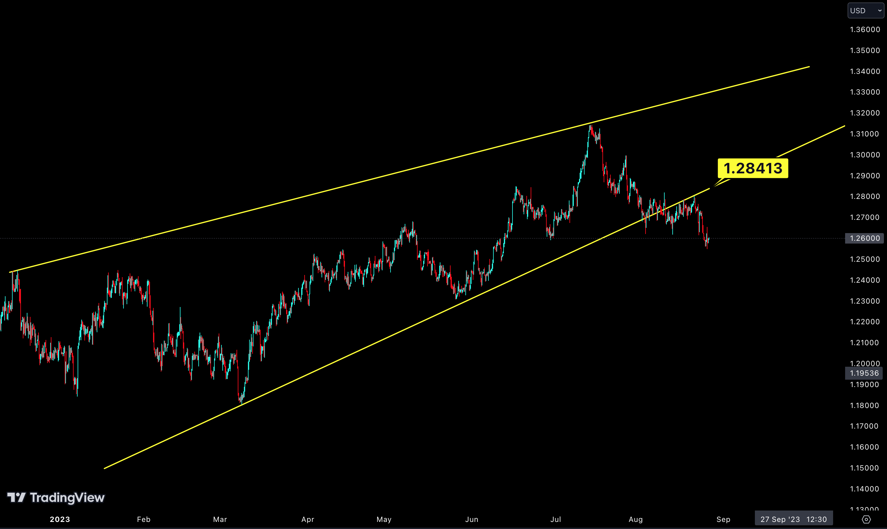Select the 1.26000 current price label
The image size is (887, 529).
[864, 238]
